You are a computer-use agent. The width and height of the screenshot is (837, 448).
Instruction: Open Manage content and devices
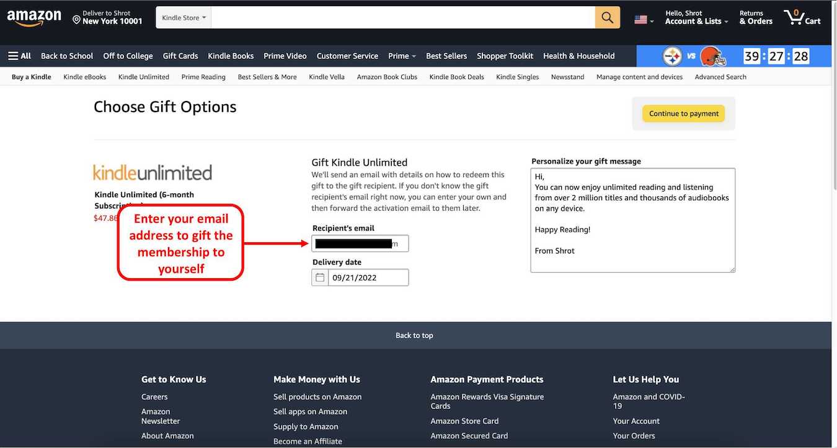(639, 77)
